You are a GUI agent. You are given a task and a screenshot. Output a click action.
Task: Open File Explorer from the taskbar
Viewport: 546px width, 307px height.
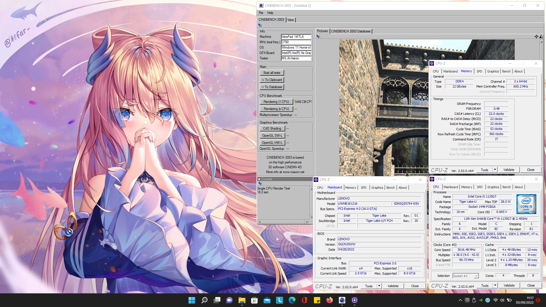(242, 300)
